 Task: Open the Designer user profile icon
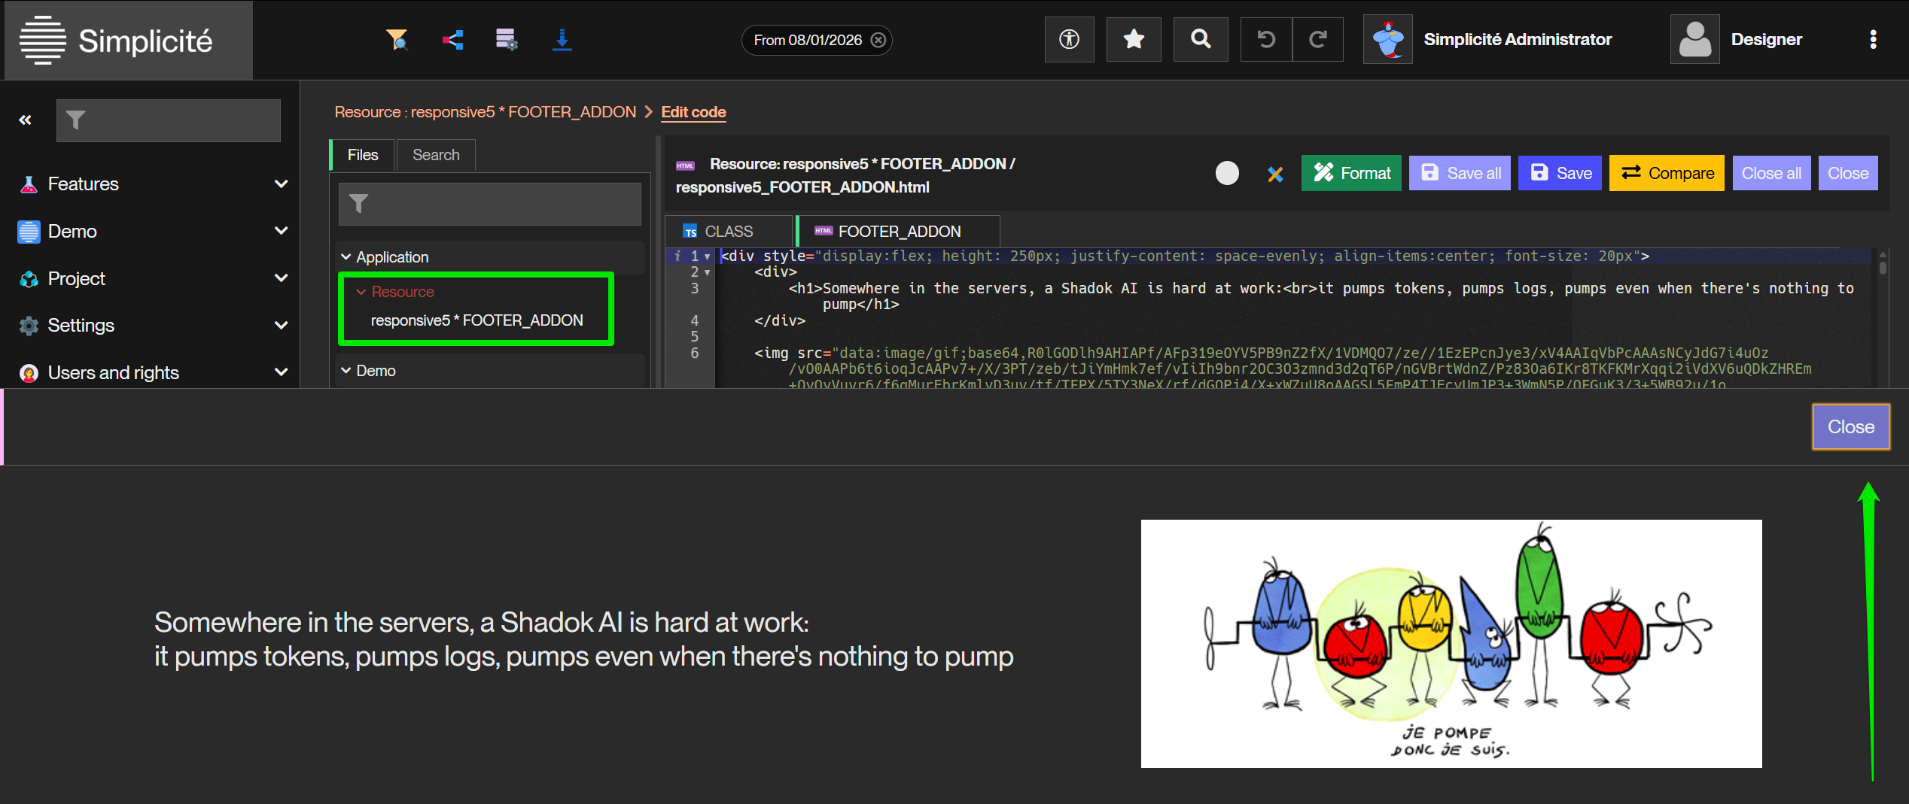(1695, 39)
